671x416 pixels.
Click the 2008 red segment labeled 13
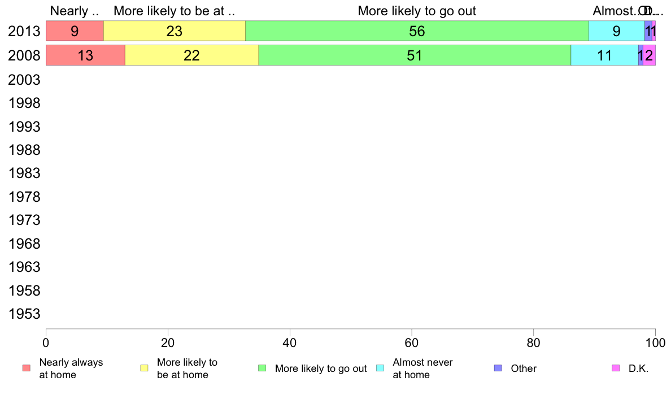(x=85, y=55)
